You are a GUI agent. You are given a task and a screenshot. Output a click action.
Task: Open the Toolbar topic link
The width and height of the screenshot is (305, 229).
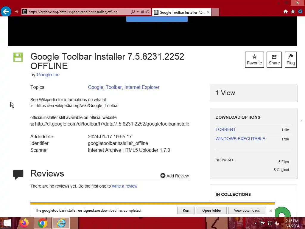(x=113, y=87)
